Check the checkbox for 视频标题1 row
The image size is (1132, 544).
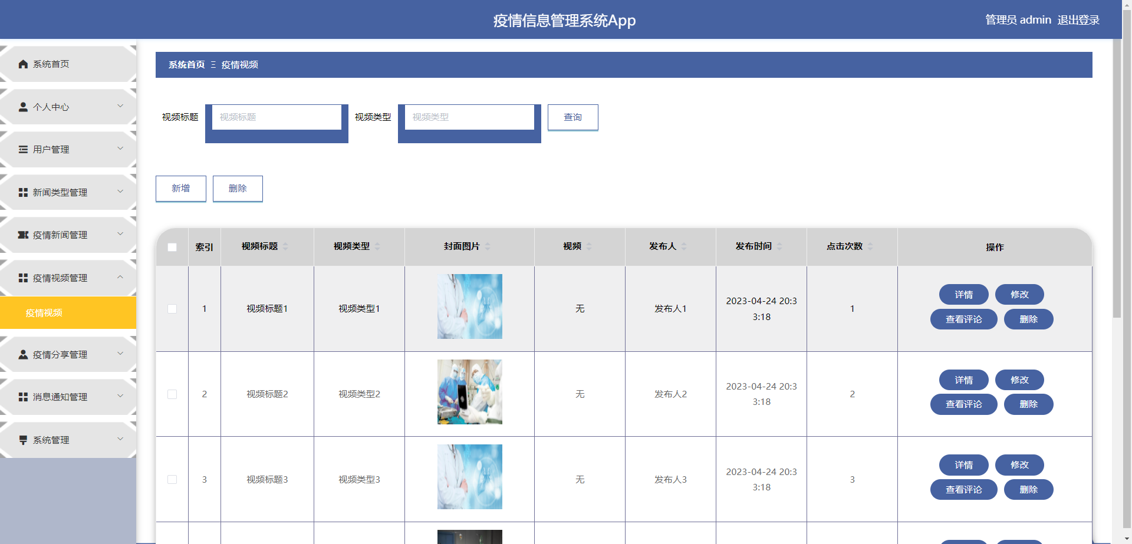172,308
